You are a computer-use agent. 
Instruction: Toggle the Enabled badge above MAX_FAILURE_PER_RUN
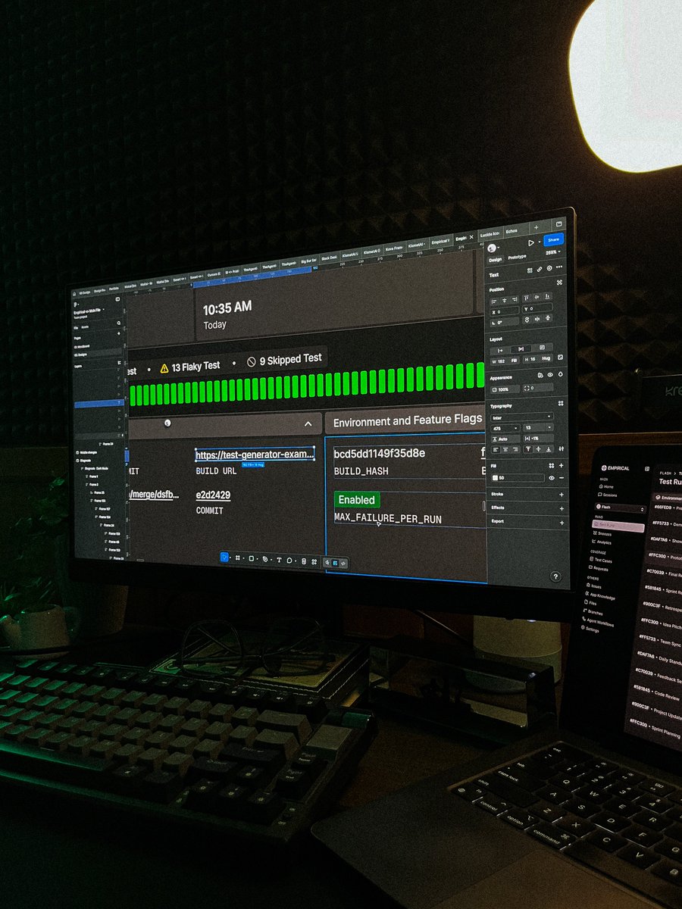click(357, 499)
